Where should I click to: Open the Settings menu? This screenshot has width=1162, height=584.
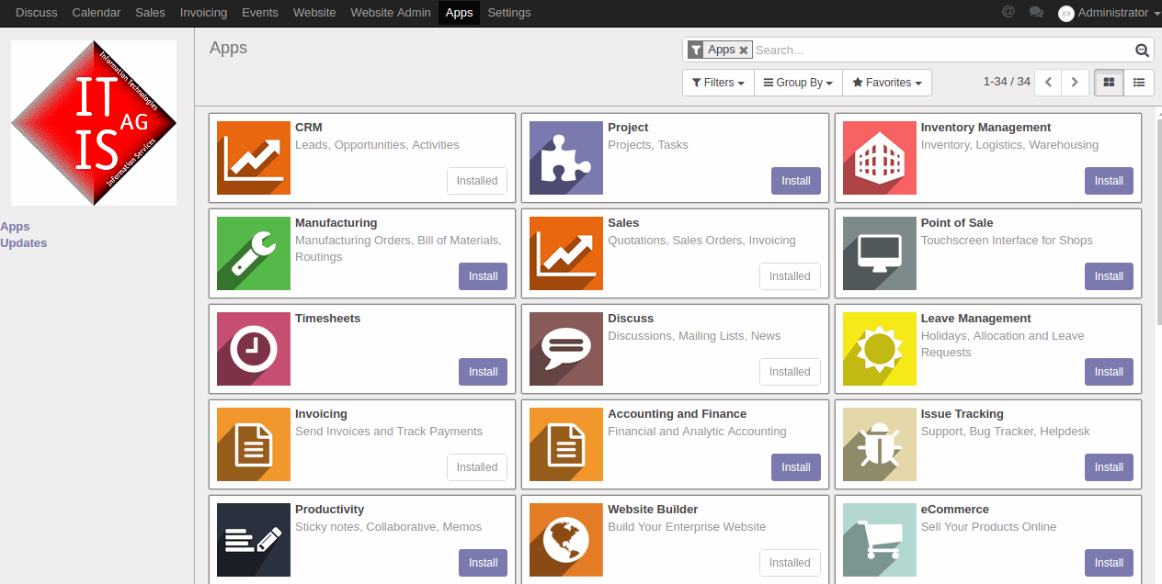tap(509, 13)
